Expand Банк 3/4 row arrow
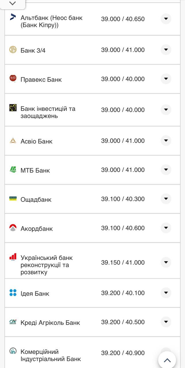The height and width of the screenshot is (368, 185). coord(166,50)
